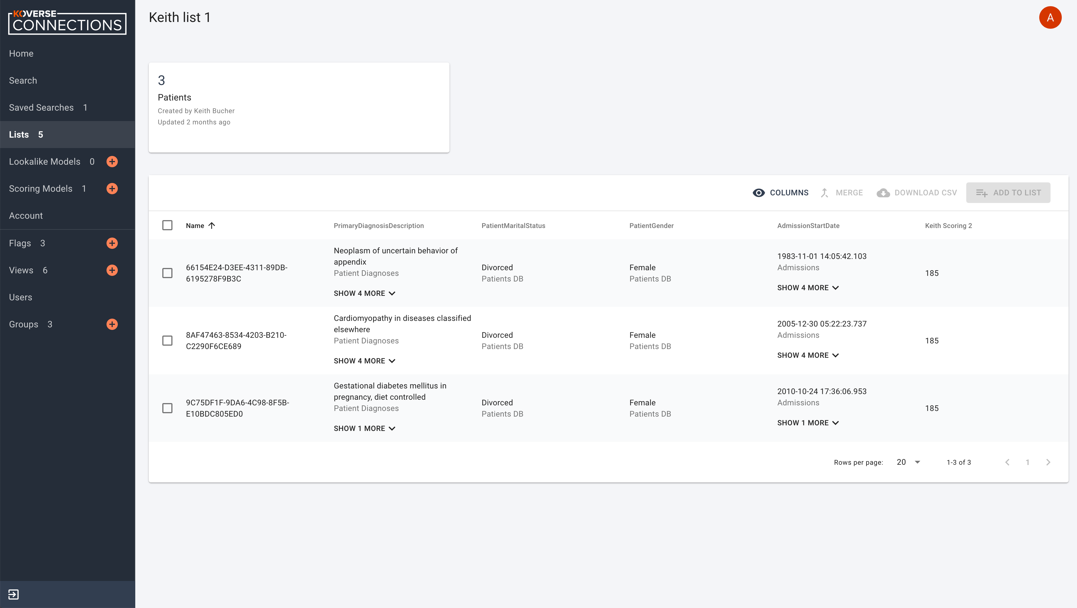Open Lookalike Models in the sidebar
The height and width of the screenshot is (608, 1077).
point(45,162)
